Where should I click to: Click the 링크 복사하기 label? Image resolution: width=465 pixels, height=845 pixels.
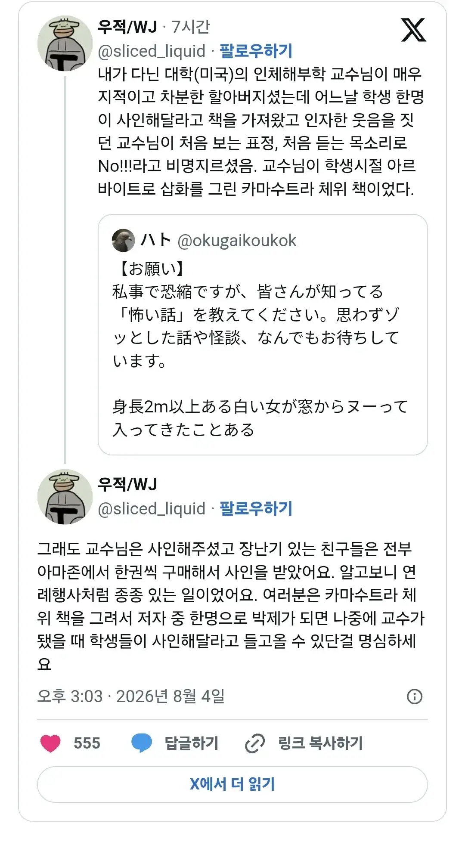pyautogui.click(x=320, y=743)
